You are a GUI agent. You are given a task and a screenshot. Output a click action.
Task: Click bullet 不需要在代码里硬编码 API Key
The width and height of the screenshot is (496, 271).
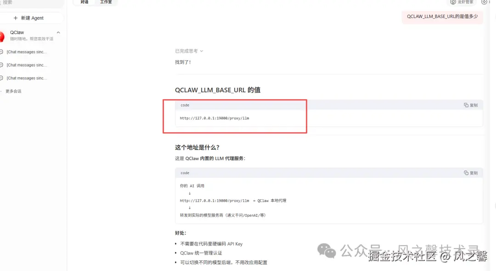pyautogui.click(x=211, y=244)
